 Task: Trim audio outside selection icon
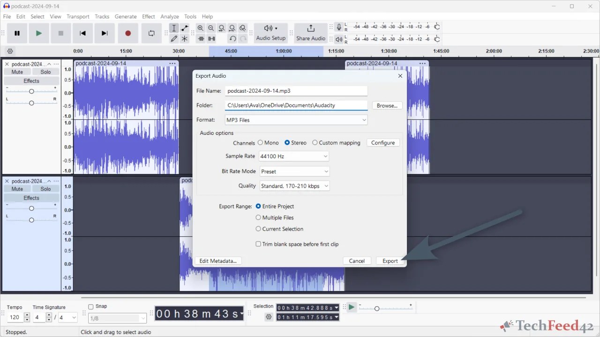pyautogui.click(x=201, y=39)
